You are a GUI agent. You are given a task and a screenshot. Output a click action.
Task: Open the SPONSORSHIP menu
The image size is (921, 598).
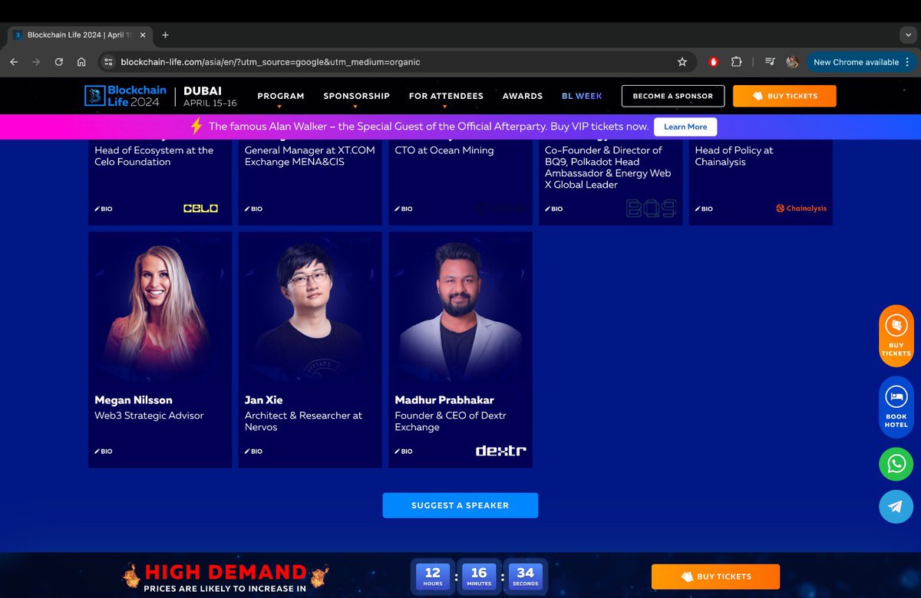356,96
